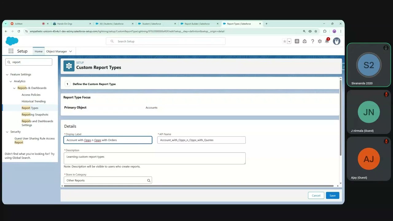Click the Custom Report Types gear icon
Viewport: 393px width, 221px height.
(x=69, y=66)
